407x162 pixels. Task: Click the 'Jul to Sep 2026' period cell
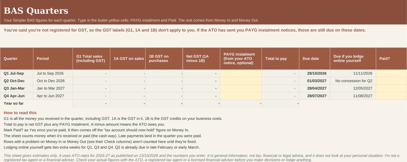click(53, 73)
